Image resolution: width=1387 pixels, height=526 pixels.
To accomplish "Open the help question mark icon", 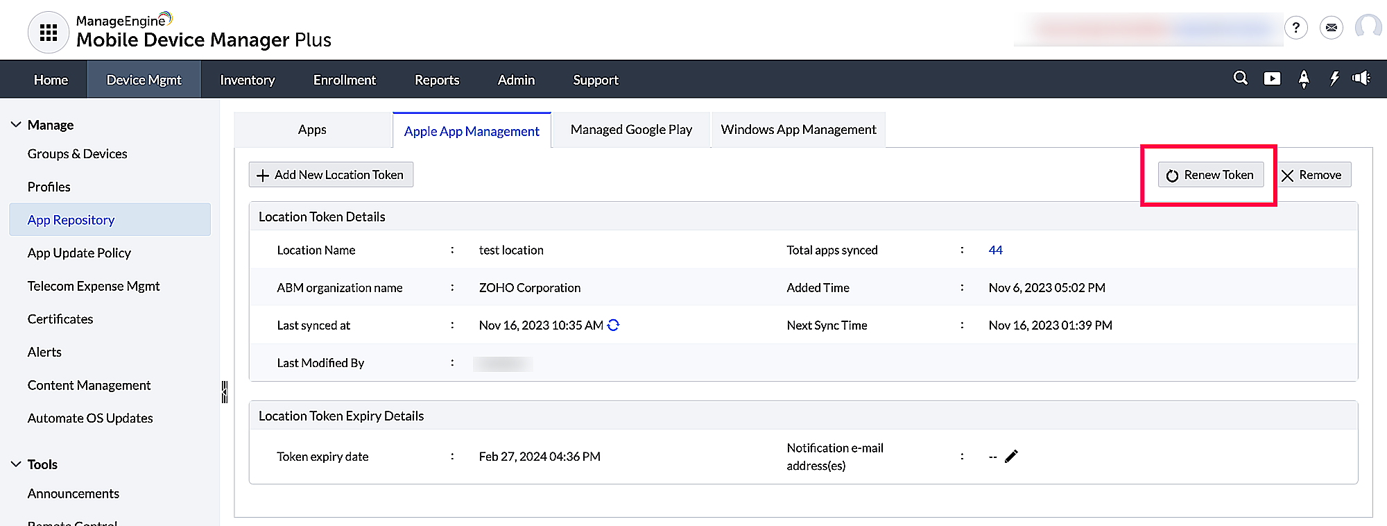I will click(1295, 28).
